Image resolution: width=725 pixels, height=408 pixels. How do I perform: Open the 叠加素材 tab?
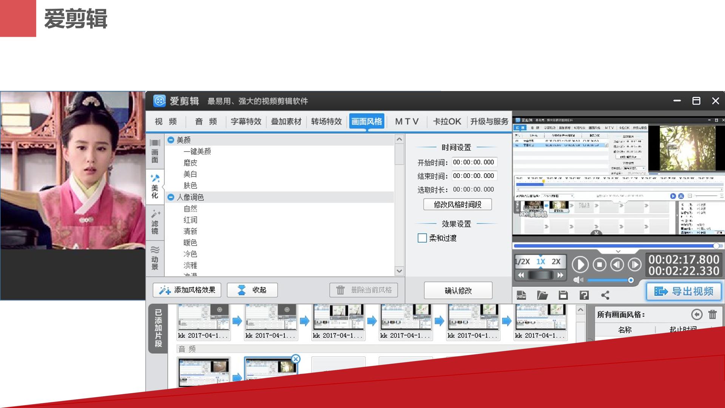pyautogui.click(x=286, y=122)
